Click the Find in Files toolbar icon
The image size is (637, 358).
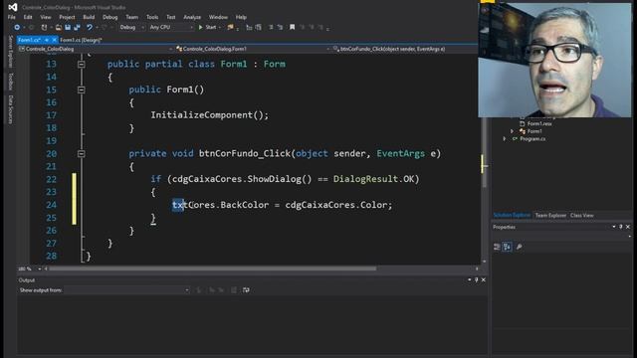230,27
